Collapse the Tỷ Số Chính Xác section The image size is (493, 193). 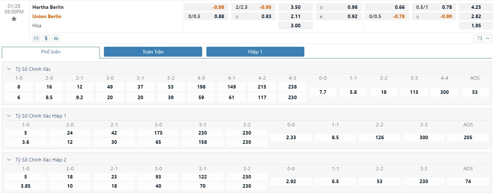(x=9, y=69)
